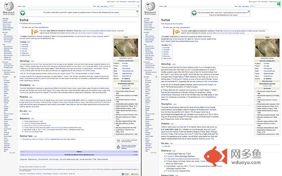Dismiss the contest banner on left page

click(x=137, y=11)
